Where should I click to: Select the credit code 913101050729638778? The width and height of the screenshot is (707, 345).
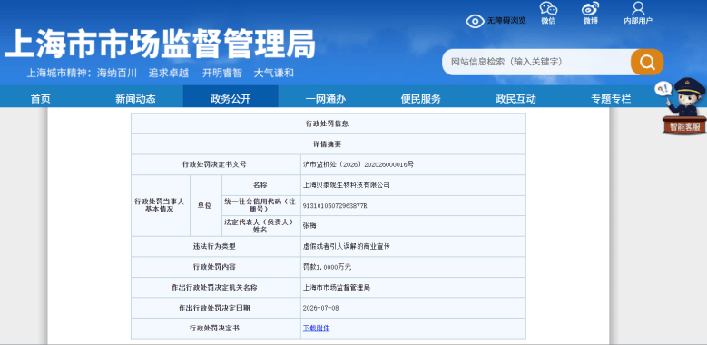[335, 206]
